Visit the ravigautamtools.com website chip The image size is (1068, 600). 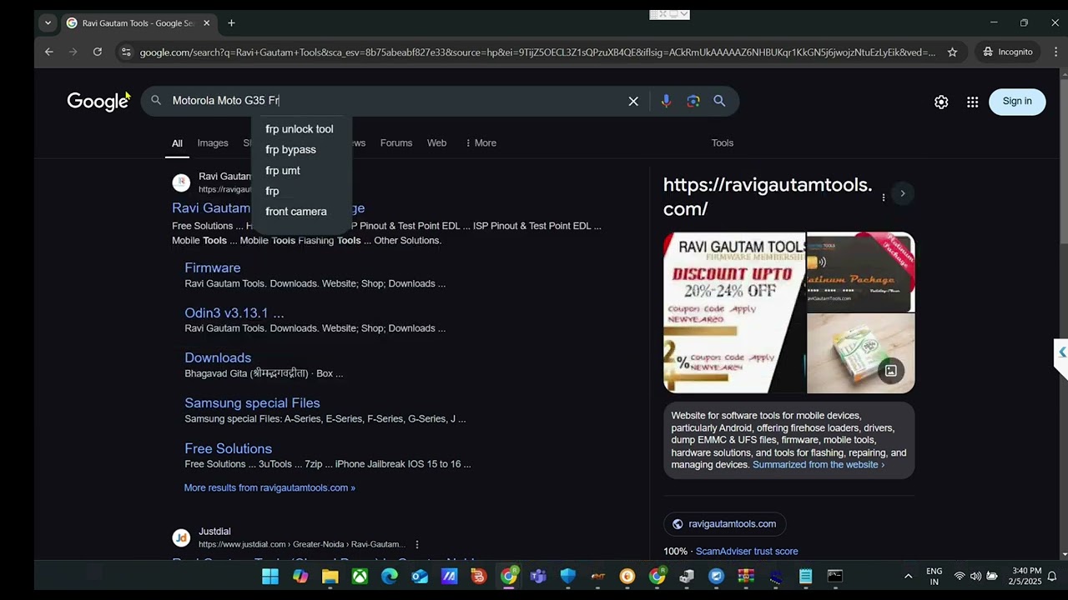click(725, 524)
